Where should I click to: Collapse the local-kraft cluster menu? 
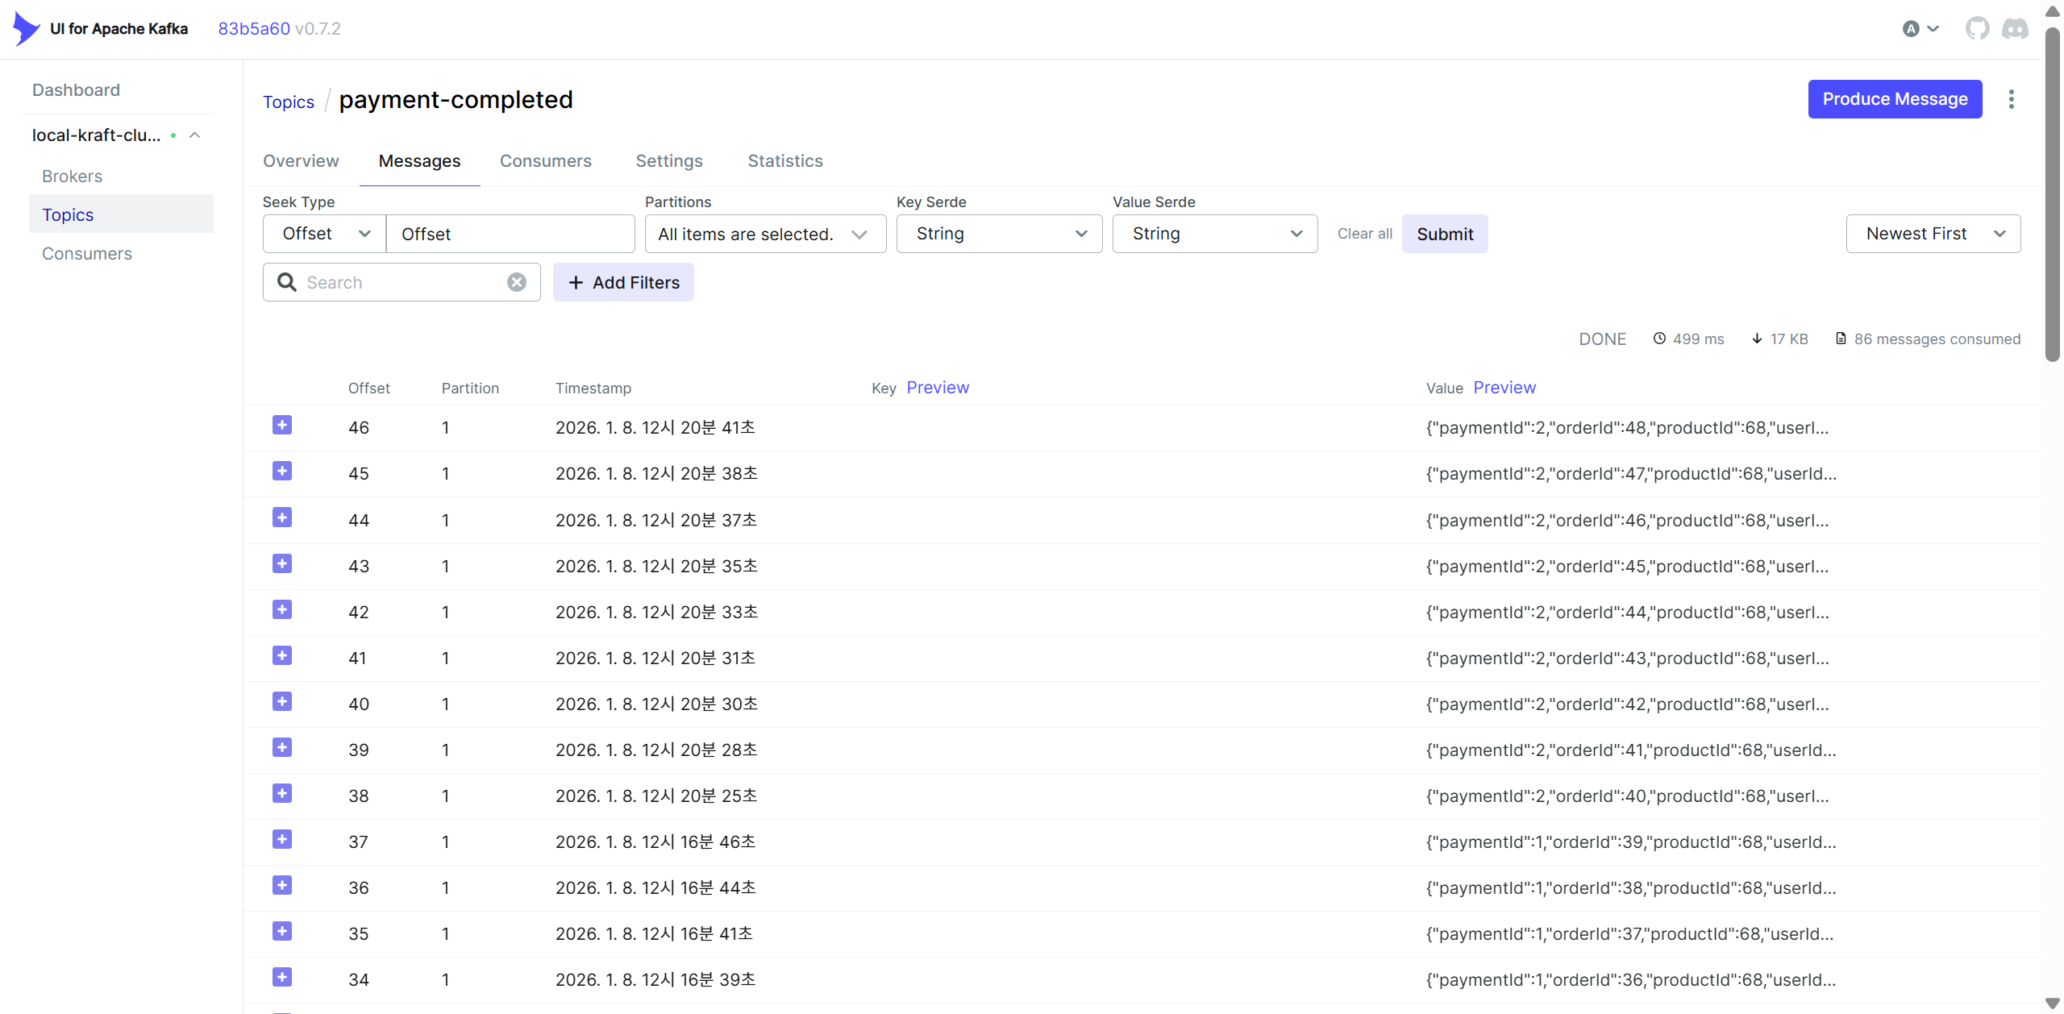coord(194,135)
